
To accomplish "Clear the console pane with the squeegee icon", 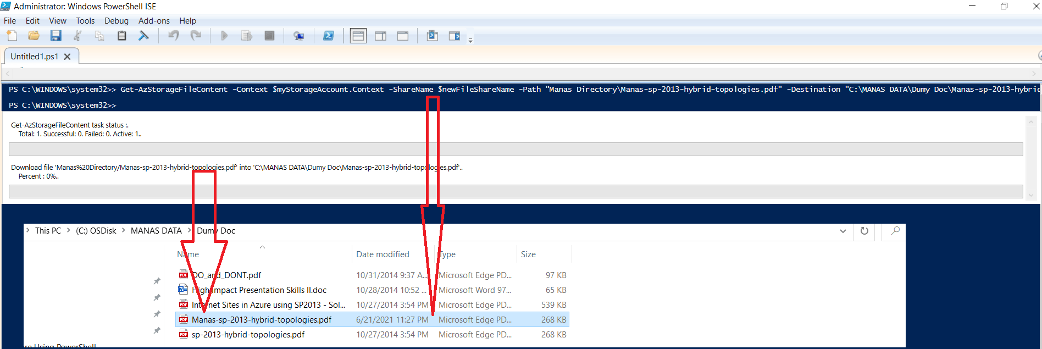I will pos(143,36).
